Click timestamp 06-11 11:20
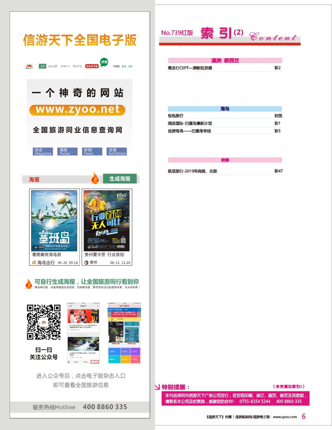332x430 pixels. pyautogui.click(x=120, y=263)
